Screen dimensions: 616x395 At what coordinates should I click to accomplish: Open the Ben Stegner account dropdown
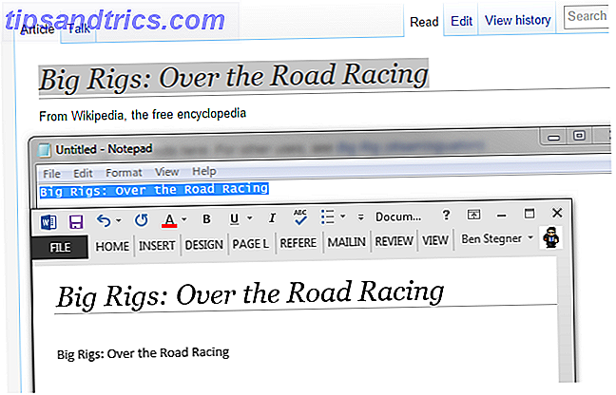[x=497, y=238]
